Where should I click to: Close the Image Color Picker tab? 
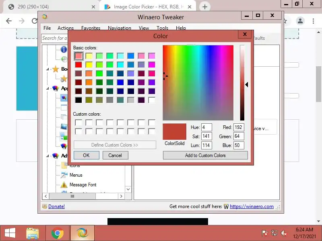coord(190,7)
